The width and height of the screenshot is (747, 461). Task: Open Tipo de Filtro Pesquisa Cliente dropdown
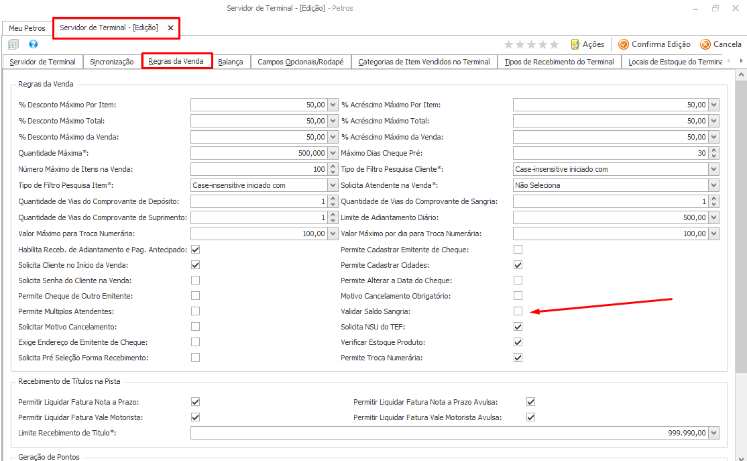713,169
